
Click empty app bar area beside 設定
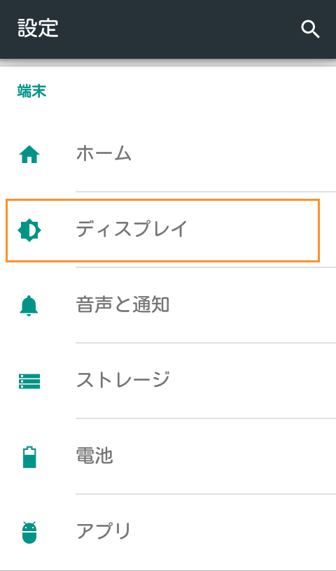pyautogui.click(x=178, y=29)
